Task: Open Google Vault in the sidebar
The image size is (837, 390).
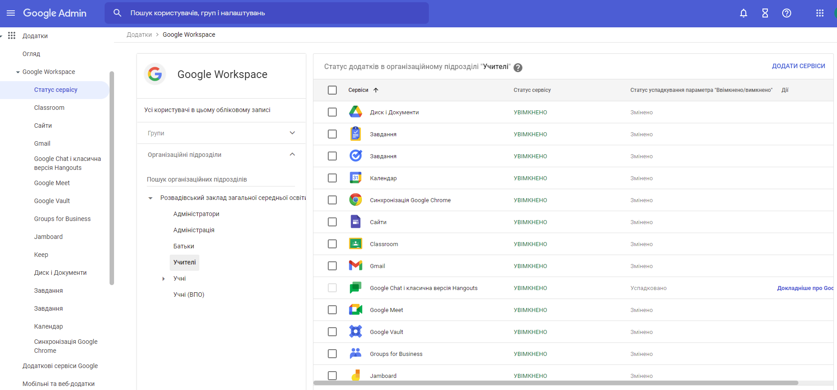Action: 52,201
